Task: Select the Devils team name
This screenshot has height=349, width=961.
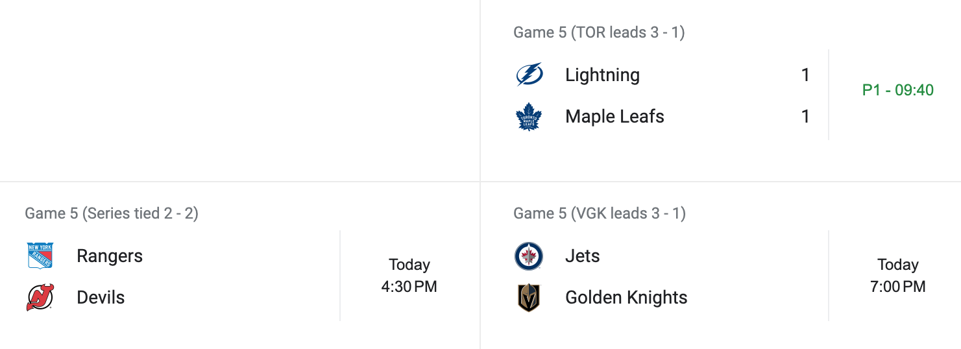Action: coord(101,298)
